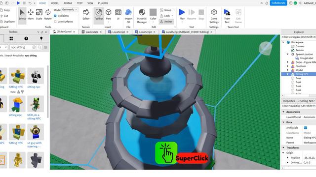This screenshot has height=177, width=316.
Task: Select the 'MEH, As a sitting NPC' thumbnail
Action: 36,104
